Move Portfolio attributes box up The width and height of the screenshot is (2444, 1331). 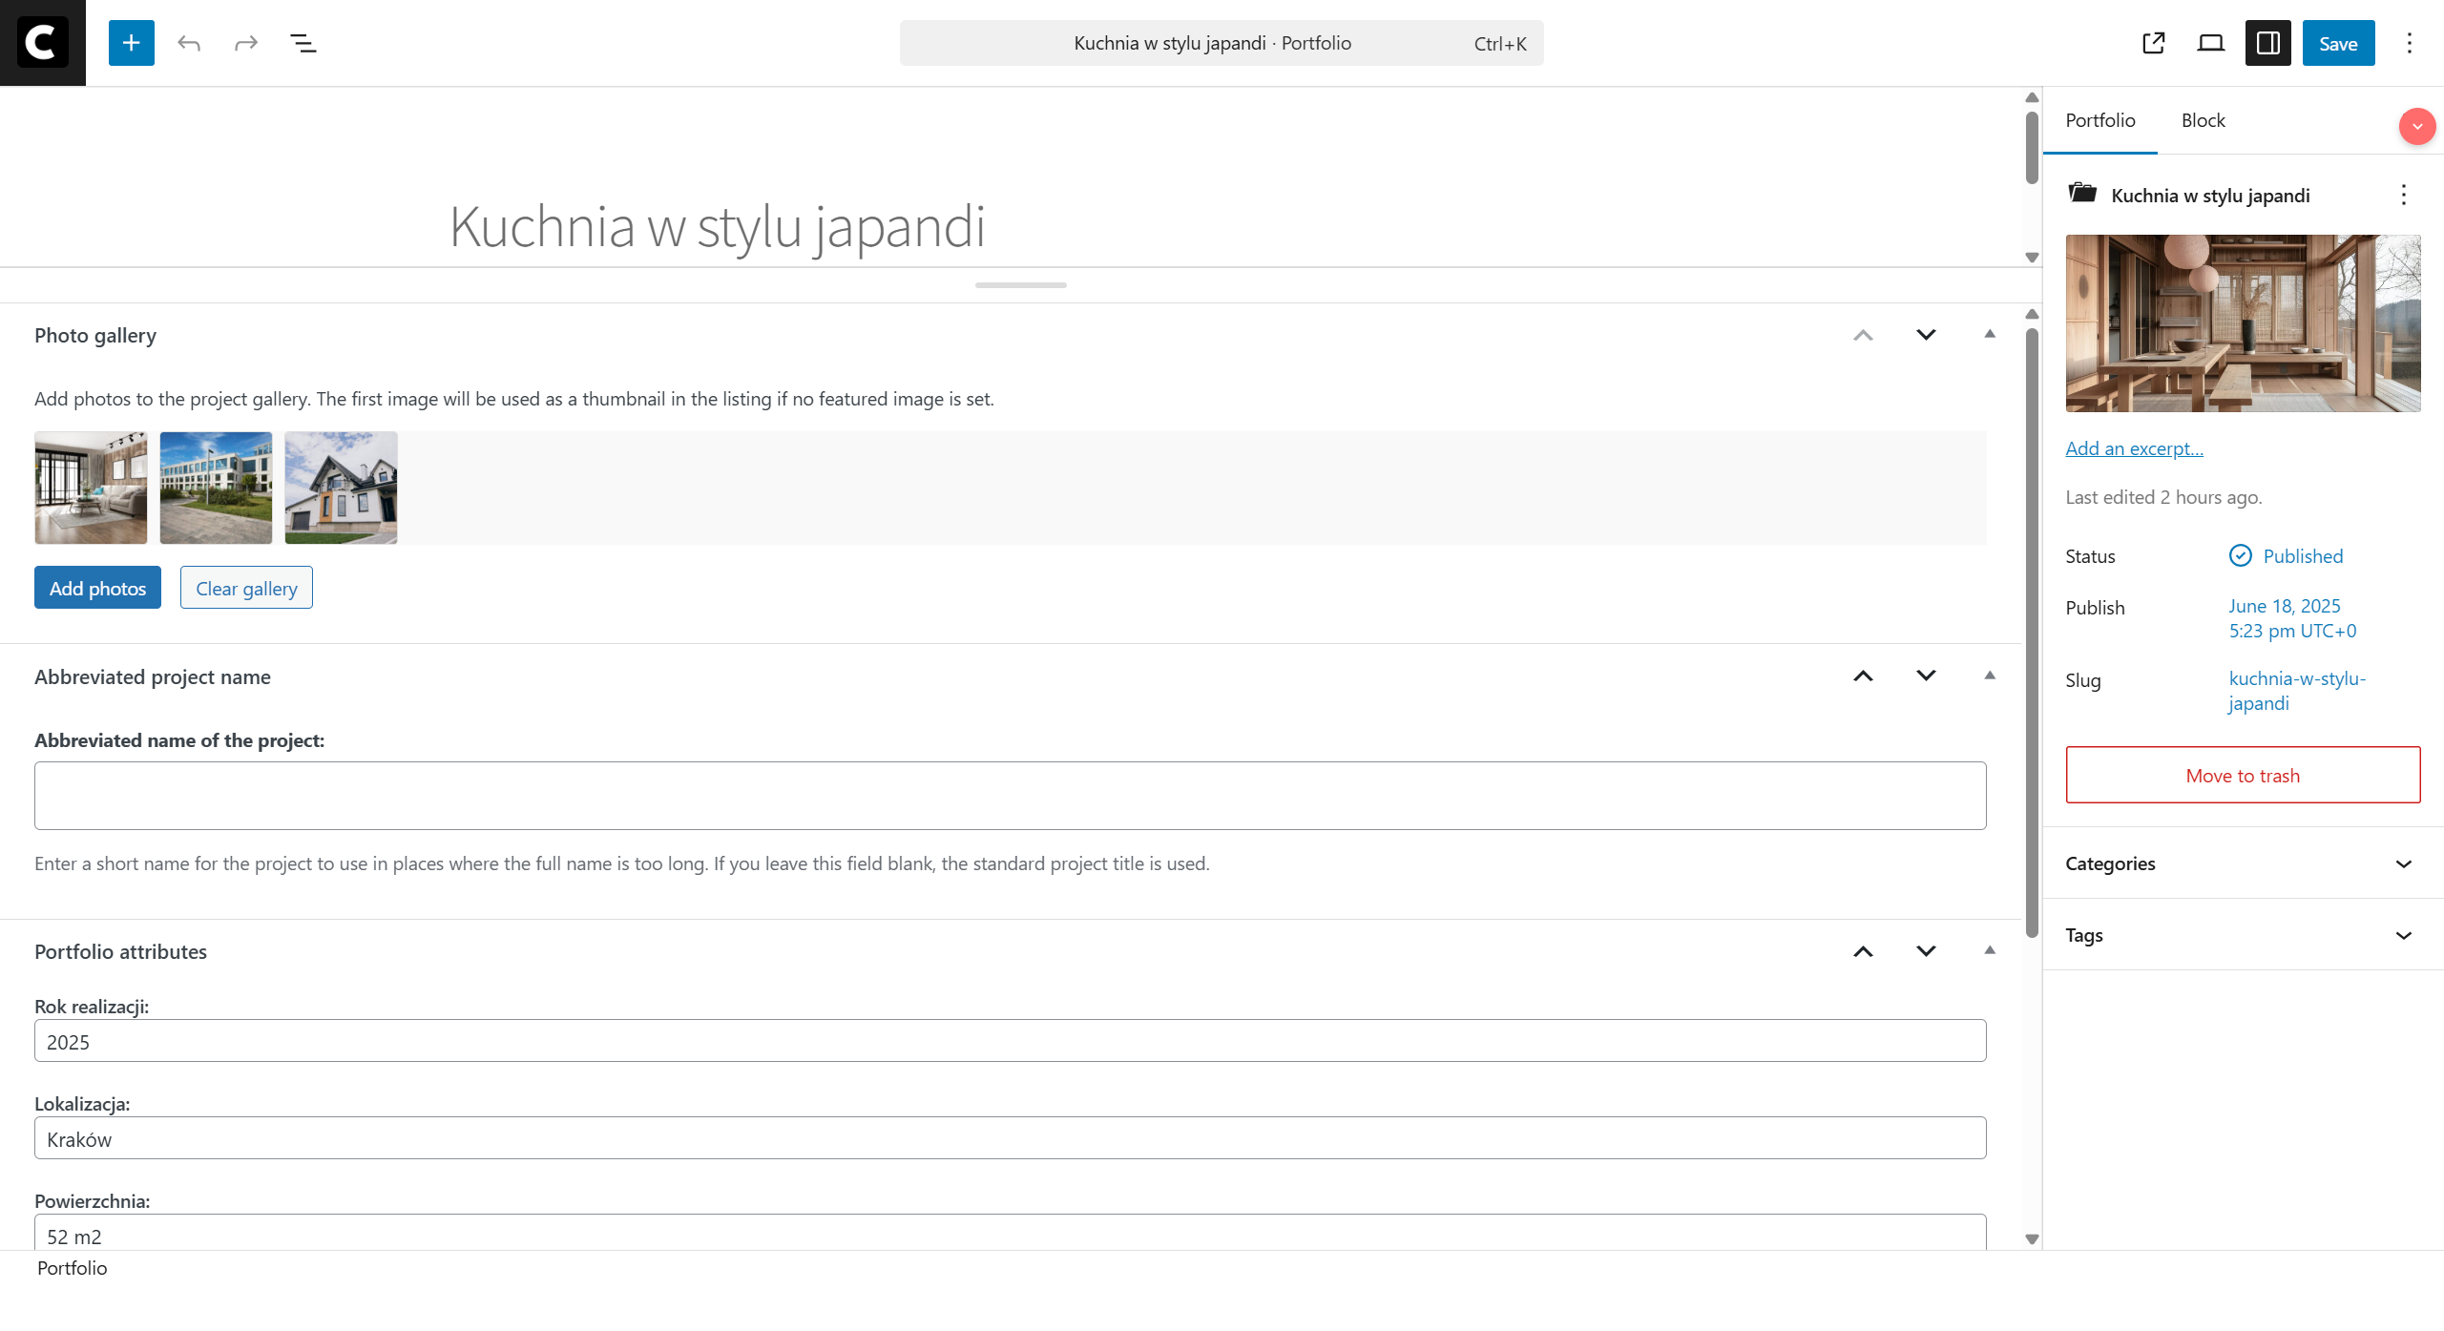[1864, 951]
